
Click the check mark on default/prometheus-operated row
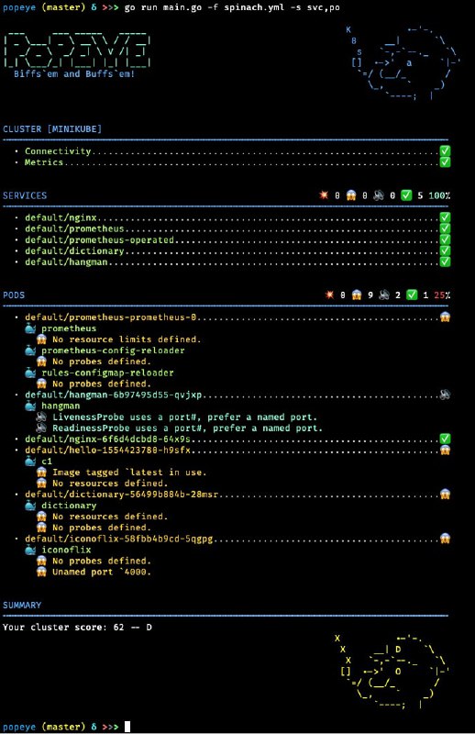(445, 239)
